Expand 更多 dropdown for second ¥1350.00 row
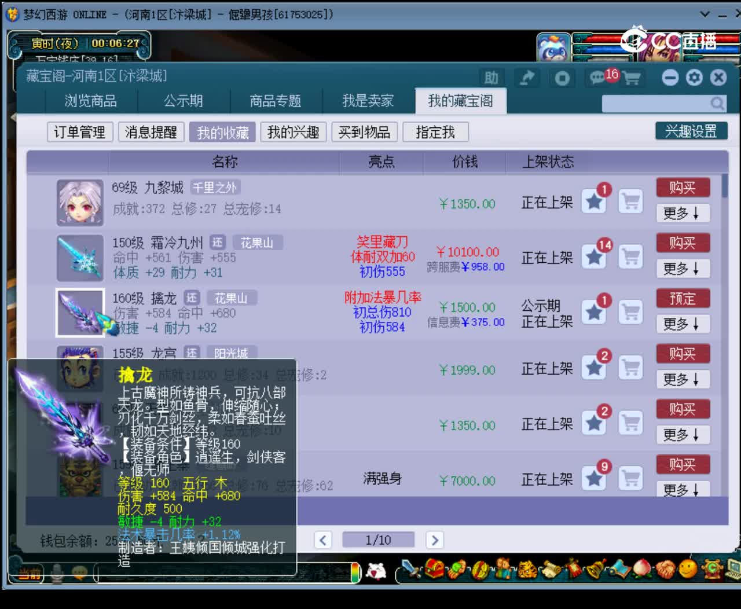Image resolution: width=741 pixels, height=609 pixels. click(x=683, y=435)
